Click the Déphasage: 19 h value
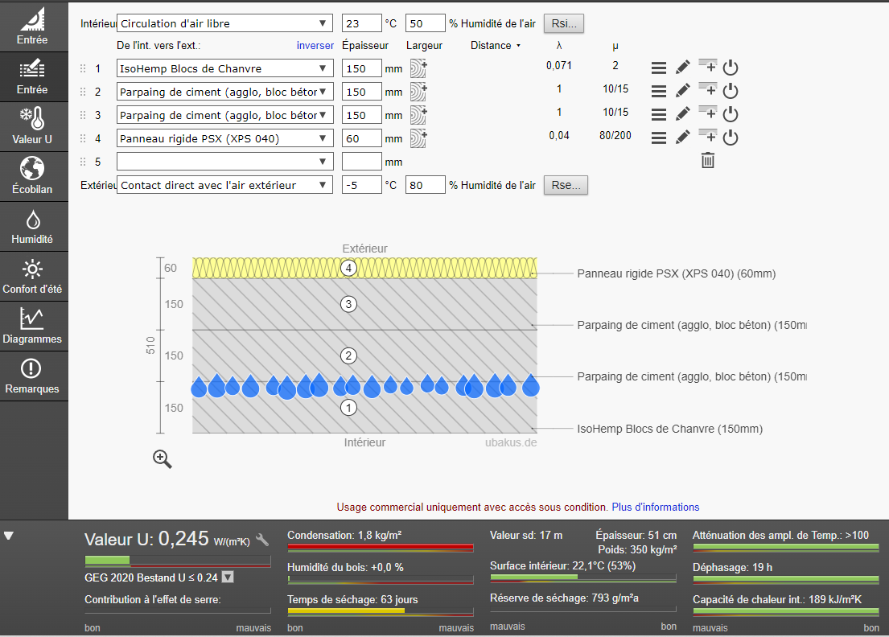The image size is (889, 637). pos(732,567)
